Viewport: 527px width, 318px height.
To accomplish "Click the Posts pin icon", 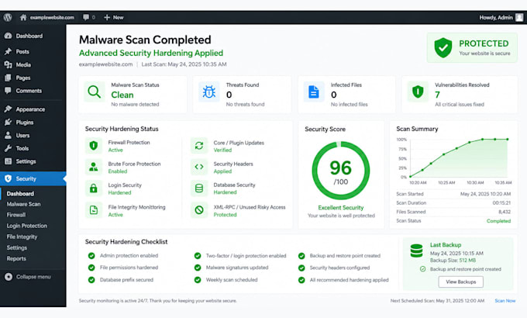I will [x=8, y=51].
